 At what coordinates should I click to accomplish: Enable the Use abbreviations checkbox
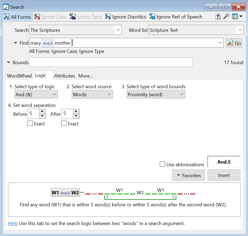pyautogui.click(x=162, y=164)
